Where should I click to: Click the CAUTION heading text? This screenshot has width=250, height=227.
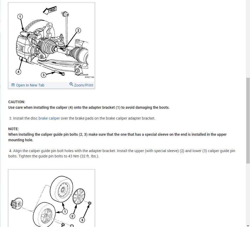[17, 102]
